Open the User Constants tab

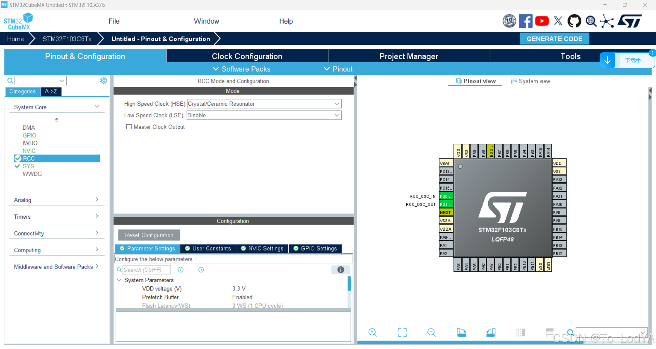coord(208,248)
